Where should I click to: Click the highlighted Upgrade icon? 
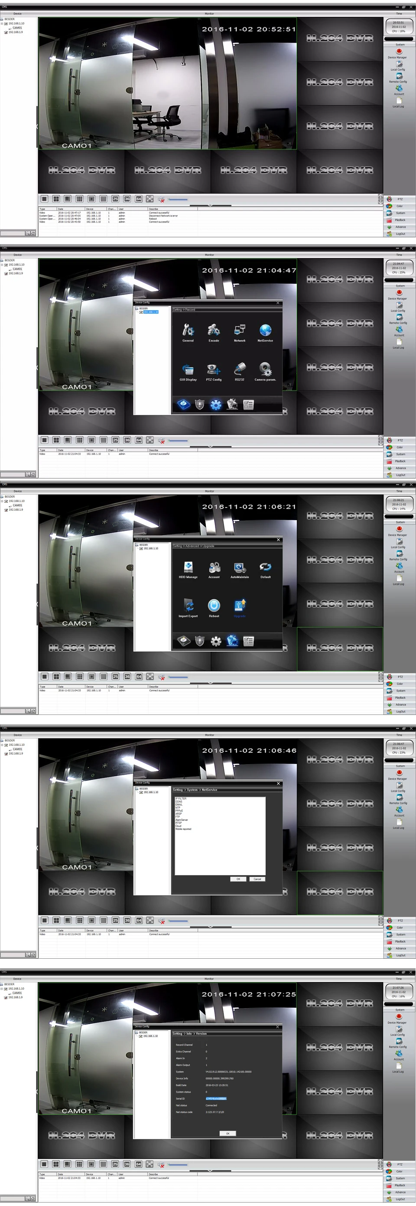click(x=239, y=606)
